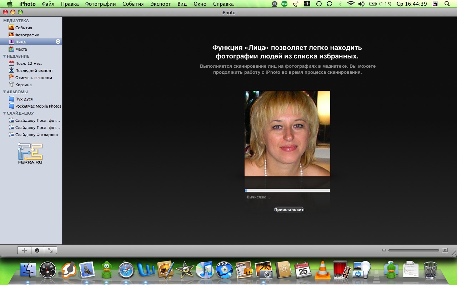Select Фотографии in the sidebar

tap(27, 35)
